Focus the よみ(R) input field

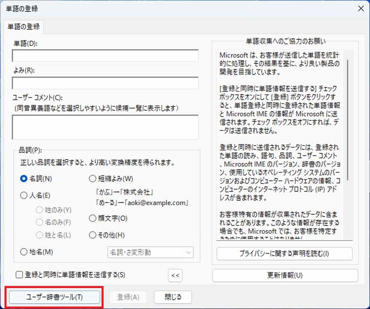(105, 83)
